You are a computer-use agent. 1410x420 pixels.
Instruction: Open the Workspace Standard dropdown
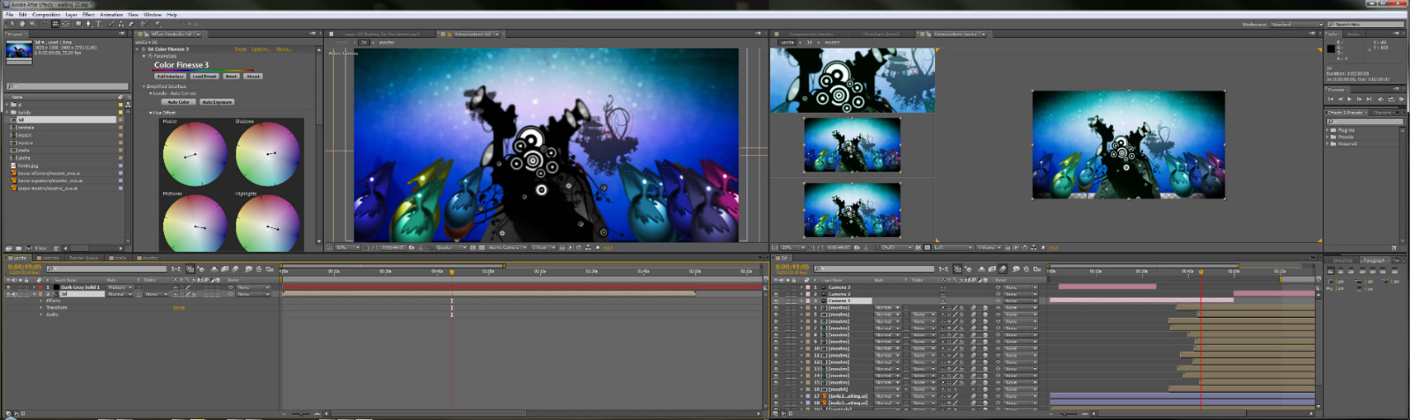1295,25
